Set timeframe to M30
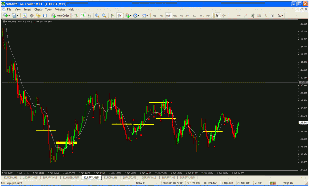 175,15
